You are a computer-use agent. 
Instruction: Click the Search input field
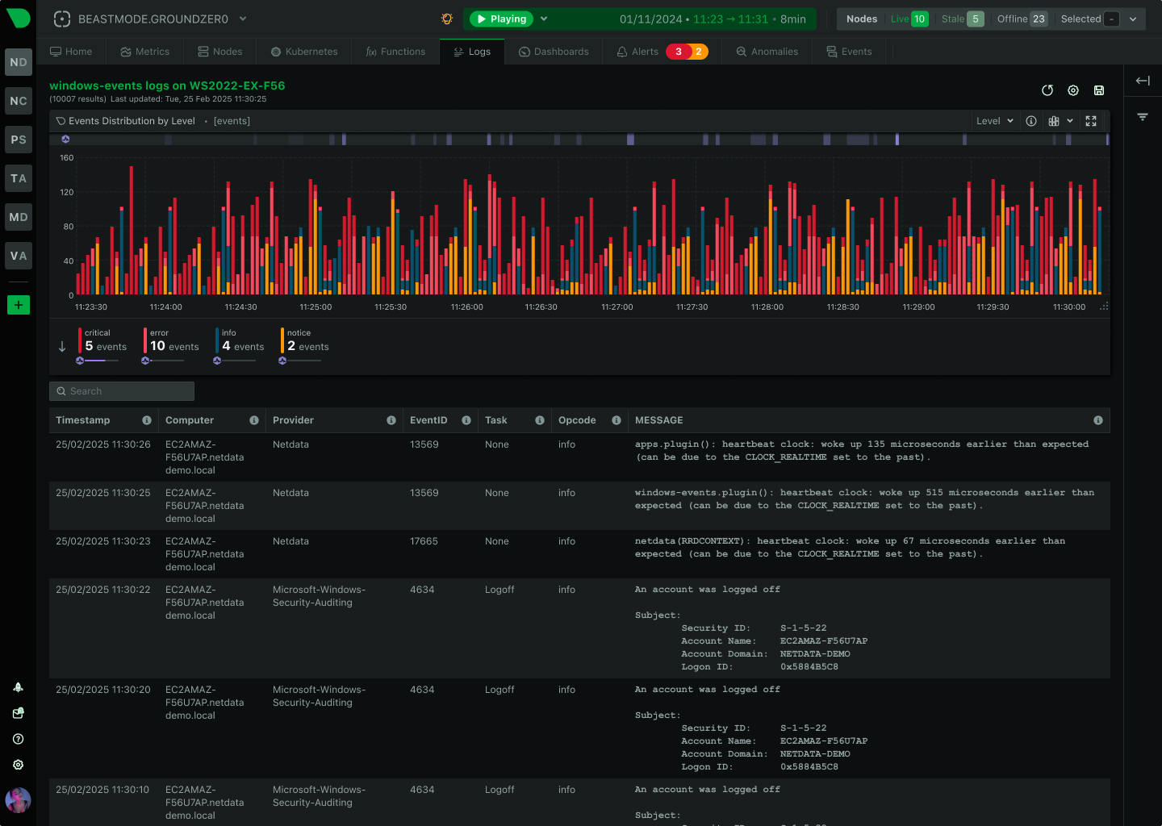coord(122,391)
